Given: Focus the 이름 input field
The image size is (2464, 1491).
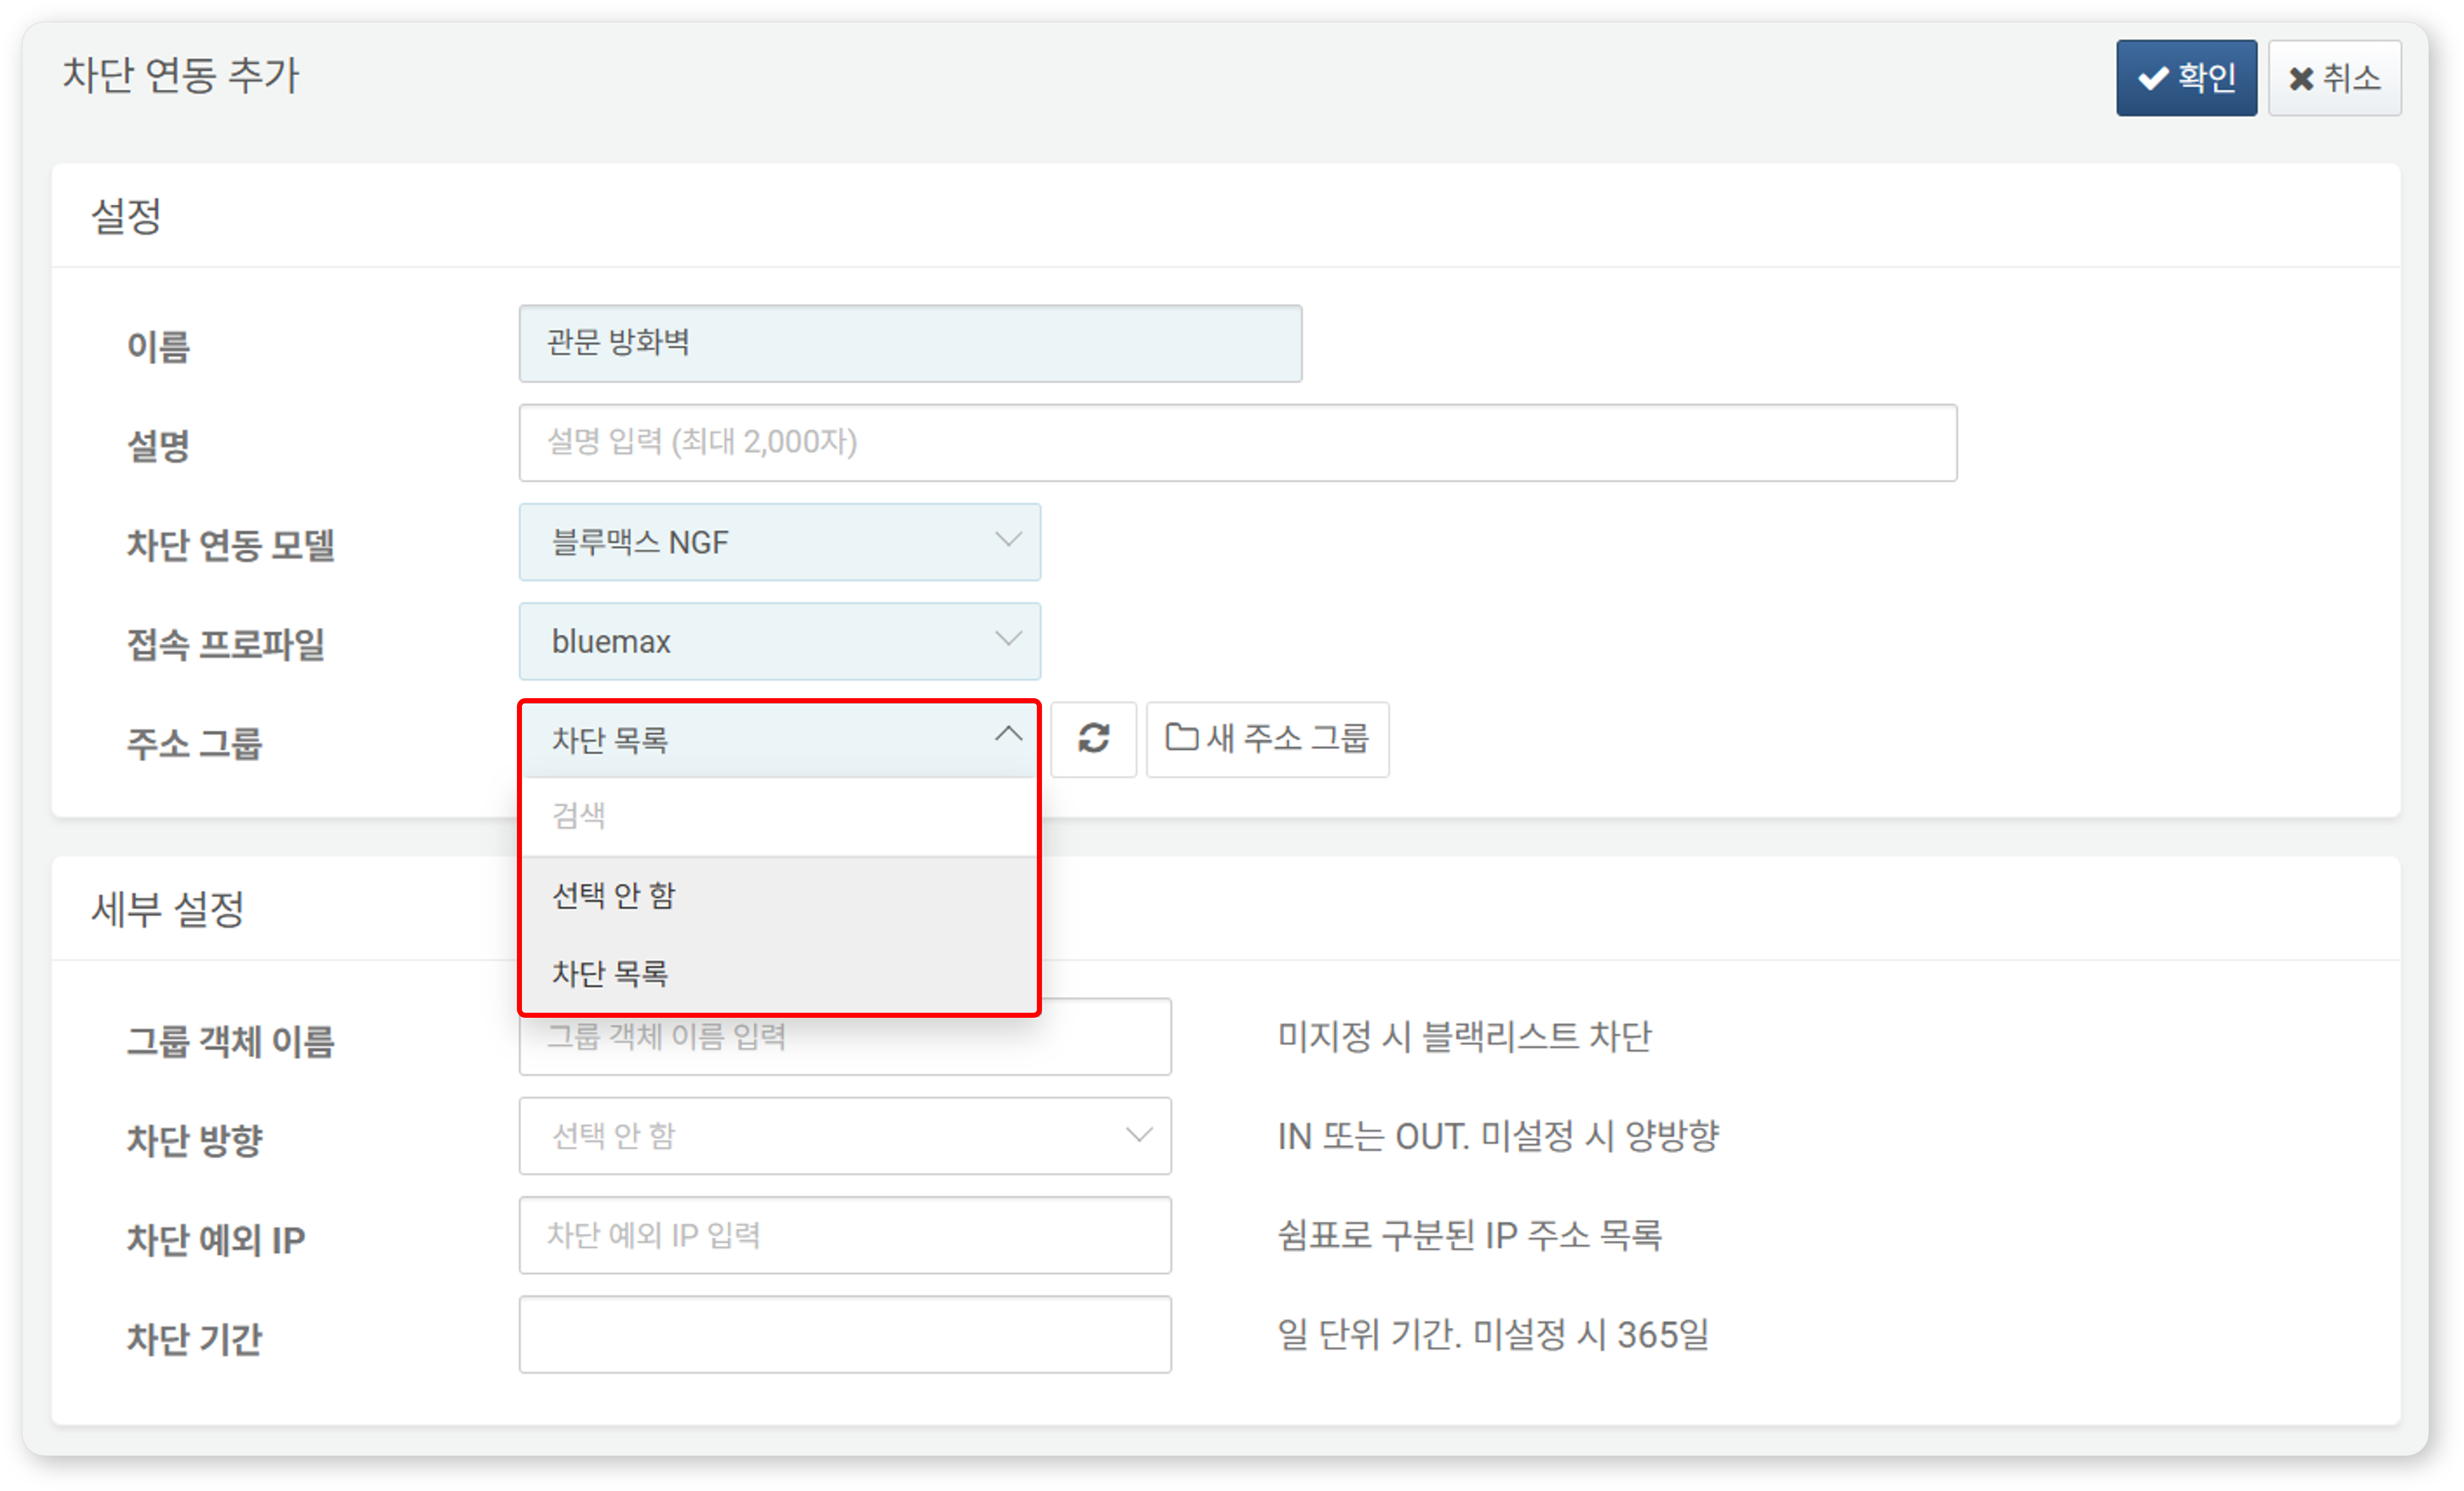Looking at the screenshot, I should (910, 343).
